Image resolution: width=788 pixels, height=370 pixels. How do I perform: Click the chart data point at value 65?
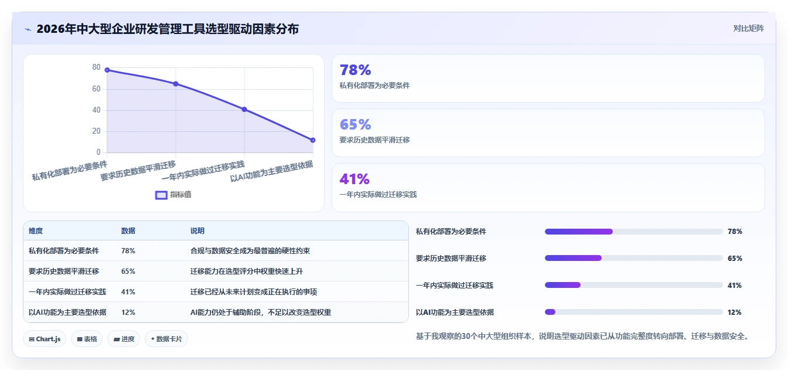176,84
